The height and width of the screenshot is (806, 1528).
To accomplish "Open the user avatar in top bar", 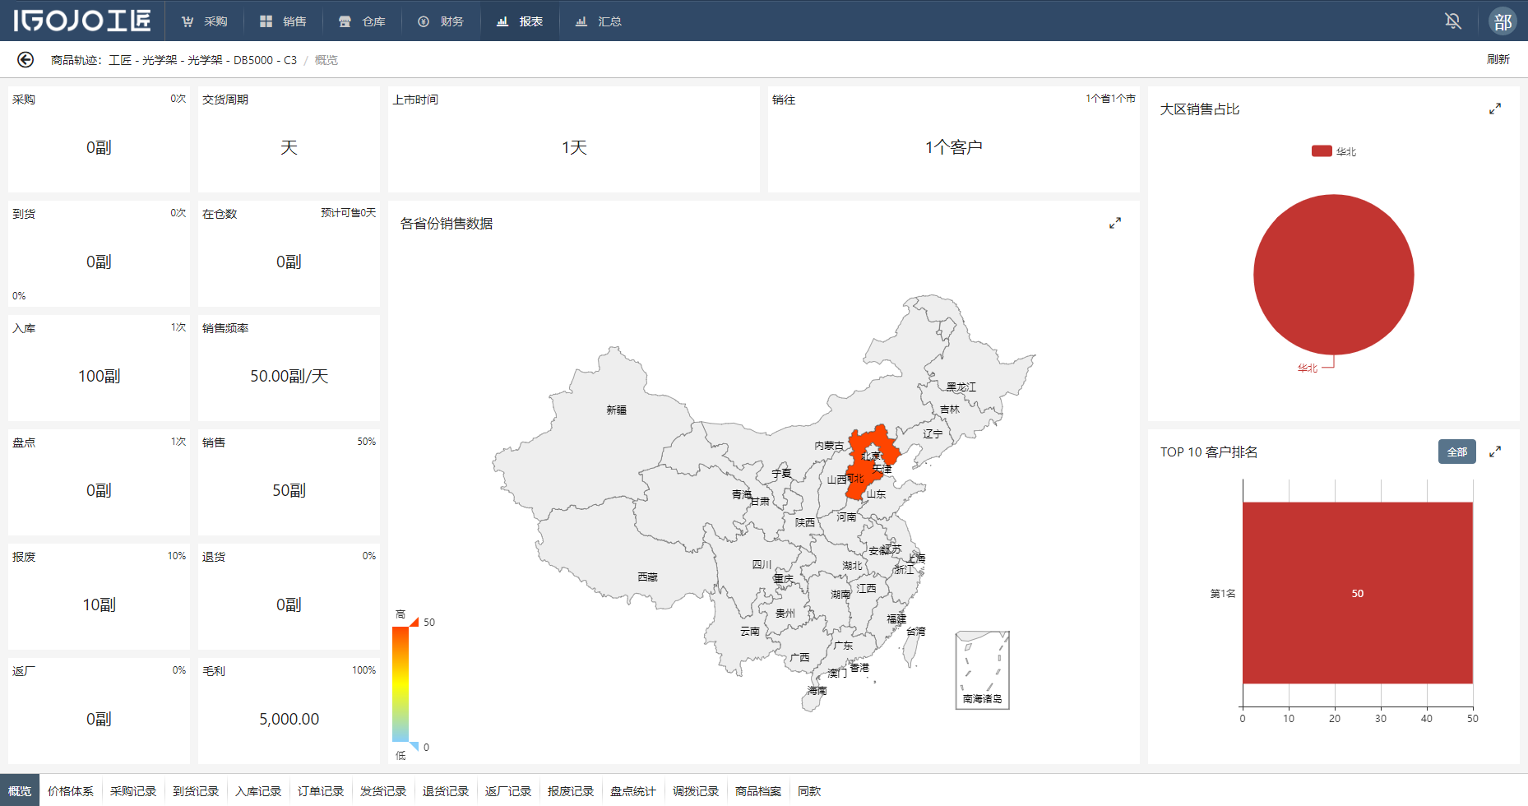I will 1503,21.
